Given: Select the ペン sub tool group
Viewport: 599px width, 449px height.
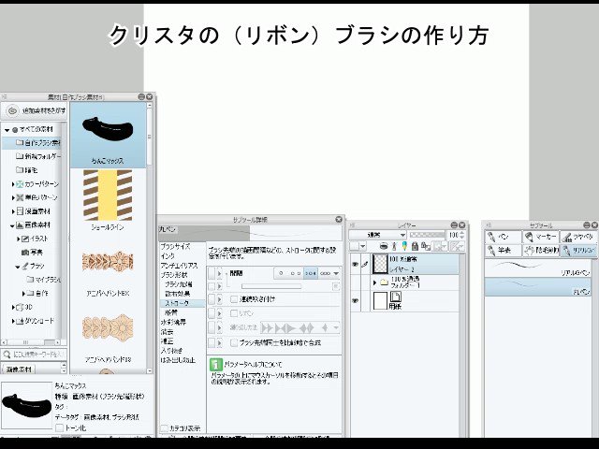Looking at the screenshot, I should point(503,237).
